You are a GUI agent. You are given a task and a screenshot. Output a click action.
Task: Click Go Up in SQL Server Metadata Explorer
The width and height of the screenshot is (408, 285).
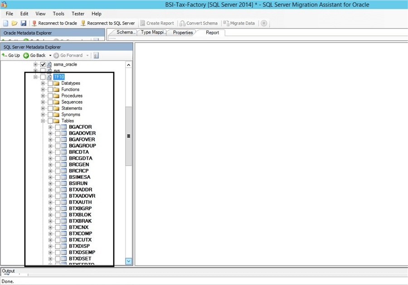tap(11, 55)
